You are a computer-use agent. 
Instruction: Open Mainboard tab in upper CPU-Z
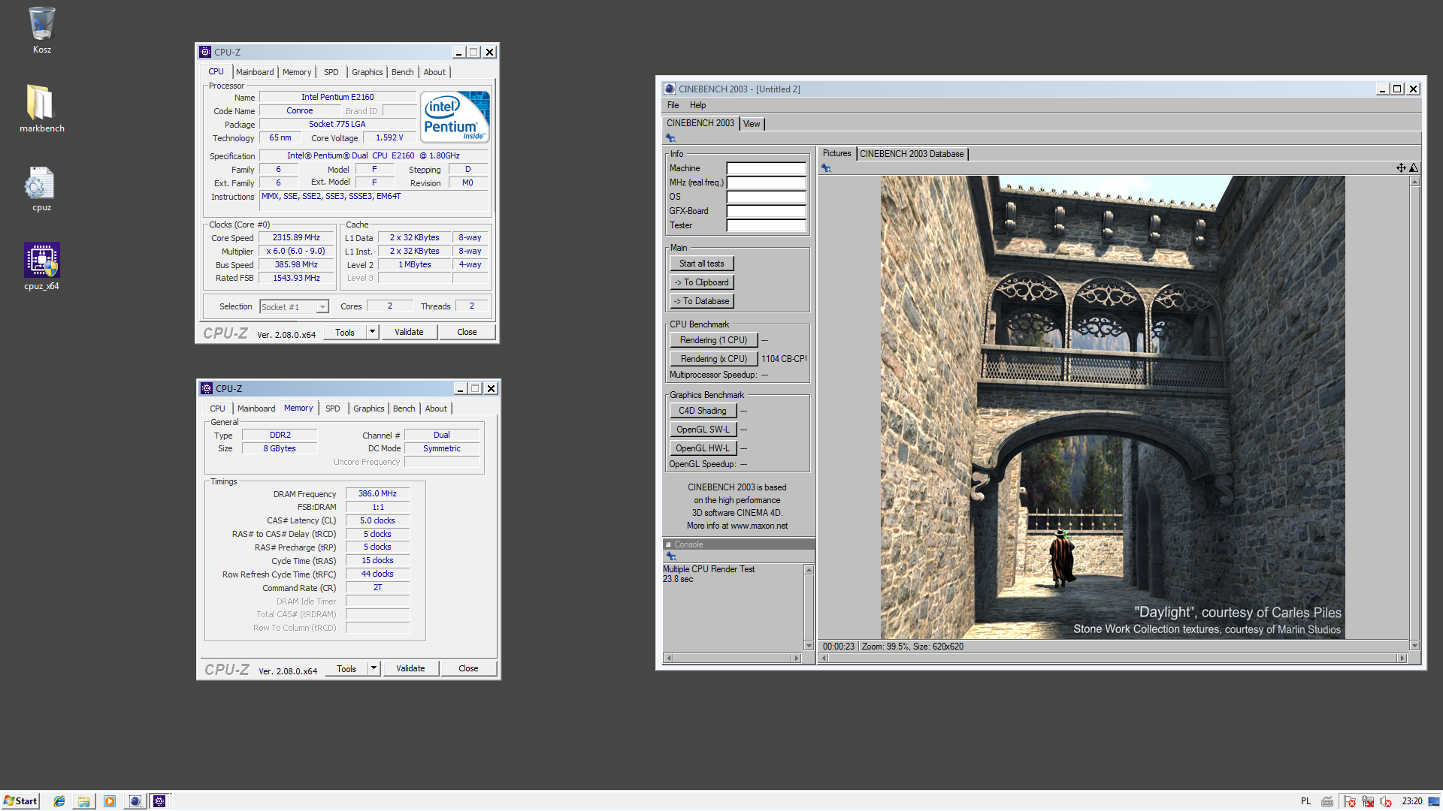(x=255, y=72)
